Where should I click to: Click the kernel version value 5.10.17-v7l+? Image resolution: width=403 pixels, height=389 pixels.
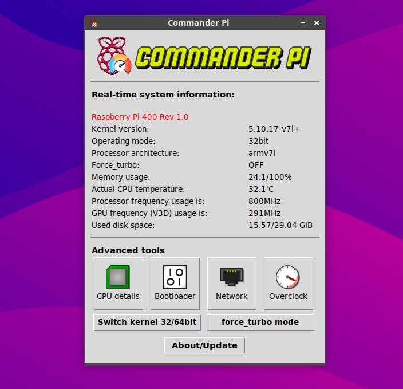274,129
